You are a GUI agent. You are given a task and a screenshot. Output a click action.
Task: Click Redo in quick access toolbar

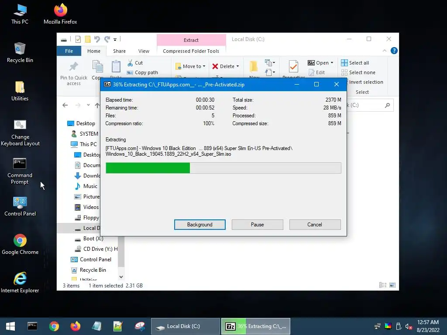107,39
